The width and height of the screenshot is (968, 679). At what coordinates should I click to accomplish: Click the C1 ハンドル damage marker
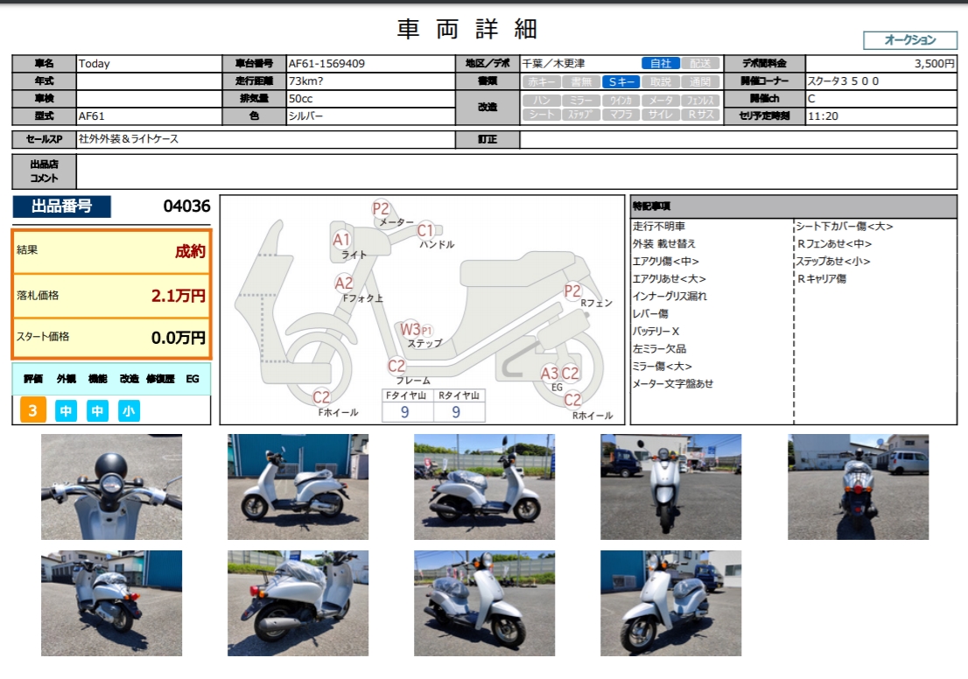point(425,230)
